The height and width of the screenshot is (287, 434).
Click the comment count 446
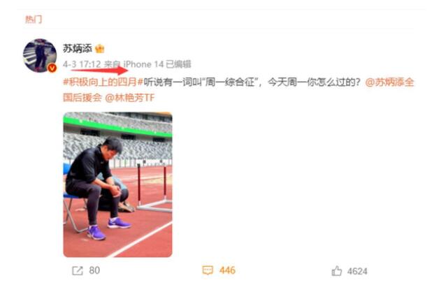pos(227,270)
